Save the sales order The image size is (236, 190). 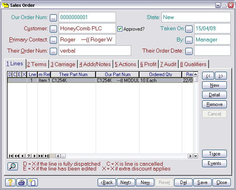[203, 182]
